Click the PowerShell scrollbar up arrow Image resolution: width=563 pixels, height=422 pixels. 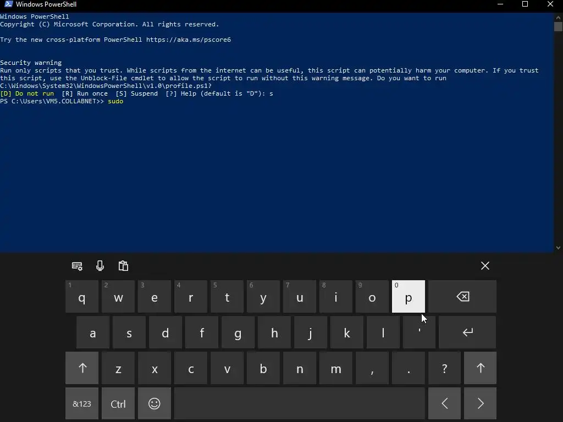(x=558, y=17)
